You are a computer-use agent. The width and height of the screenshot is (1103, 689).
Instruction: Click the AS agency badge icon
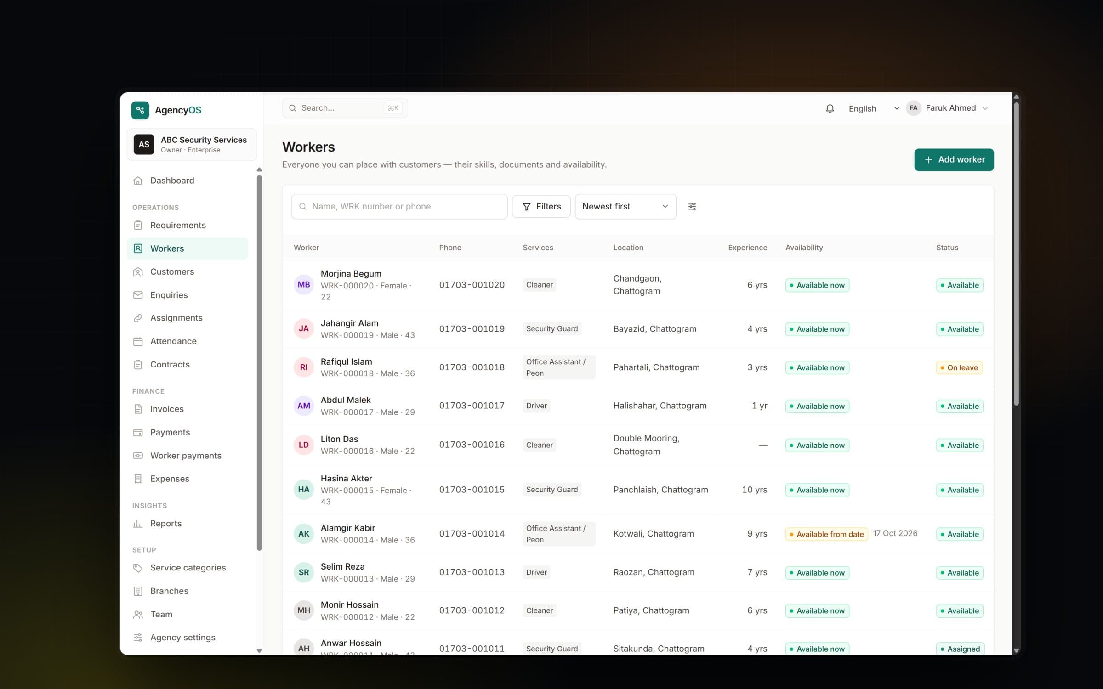tap(144, 145)
